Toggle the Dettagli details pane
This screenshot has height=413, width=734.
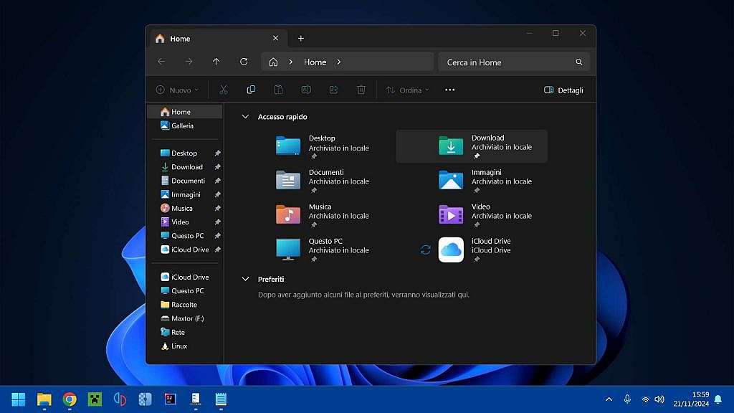tap(564, 89)
